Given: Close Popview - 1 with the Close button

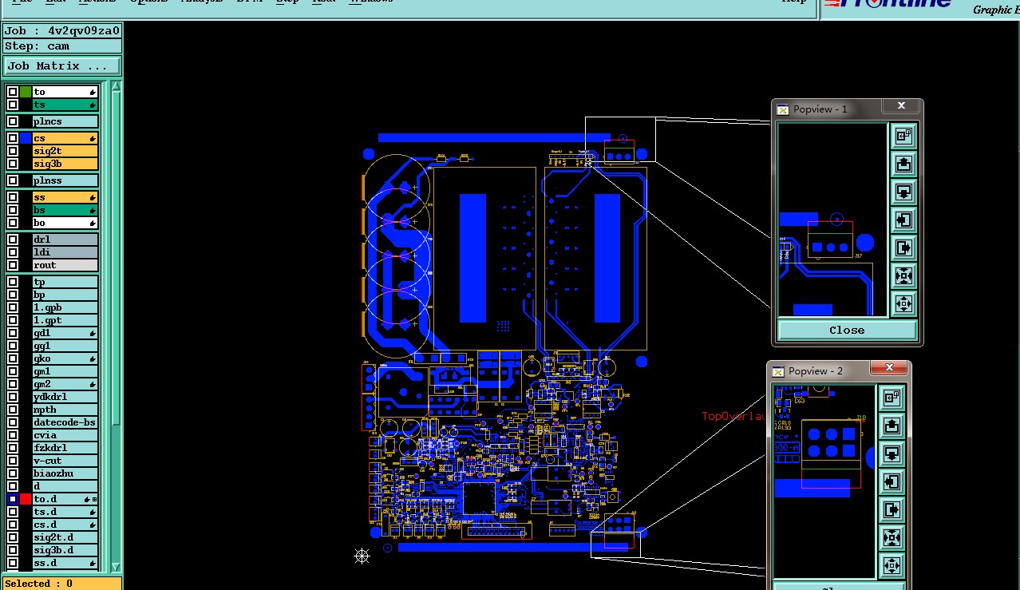Looking at the screenshot, I should [x=847, y=330].
